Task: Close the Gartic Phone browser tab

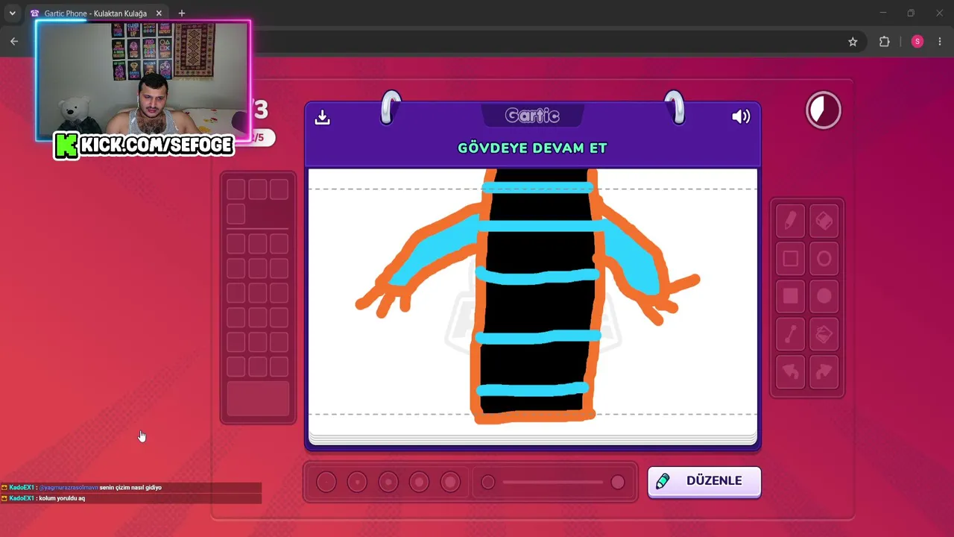Action: point(159,13)
